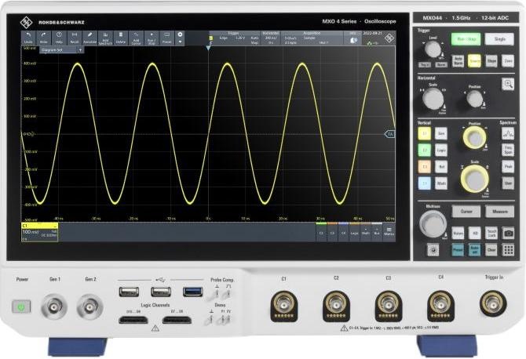The height and width of the screenshot is (359, 526).
Task: Toggle the Logic channels button
Action: [440, 150]
